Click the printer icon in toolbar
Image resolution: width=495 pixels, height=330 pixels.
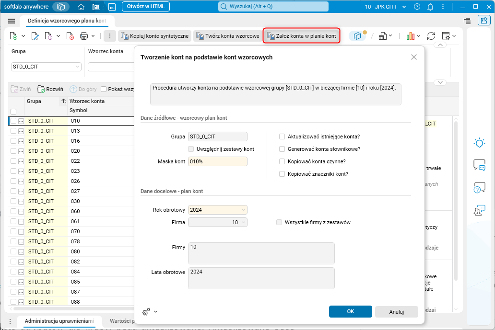(84, 36)
